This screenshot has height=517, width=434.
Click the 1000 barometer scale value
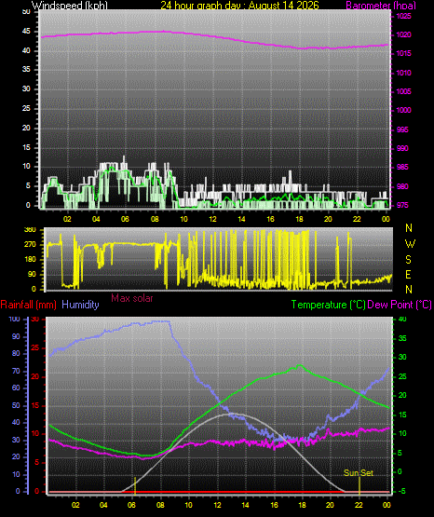(x=403, y=110)
